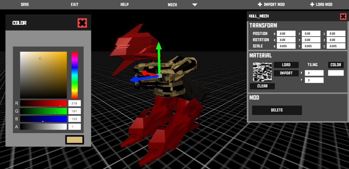The width and height of the screenshot is (349, 169).
Task: Click the Position Z field
Action: point(336,33)
